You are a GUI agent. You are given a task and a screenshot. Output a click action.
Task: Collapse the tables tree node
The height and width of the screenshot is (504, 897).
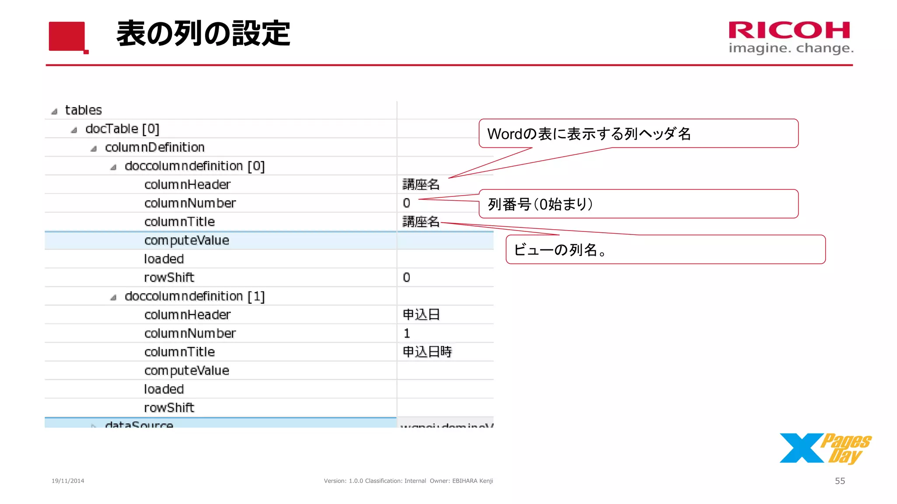(x=54, y=112)
